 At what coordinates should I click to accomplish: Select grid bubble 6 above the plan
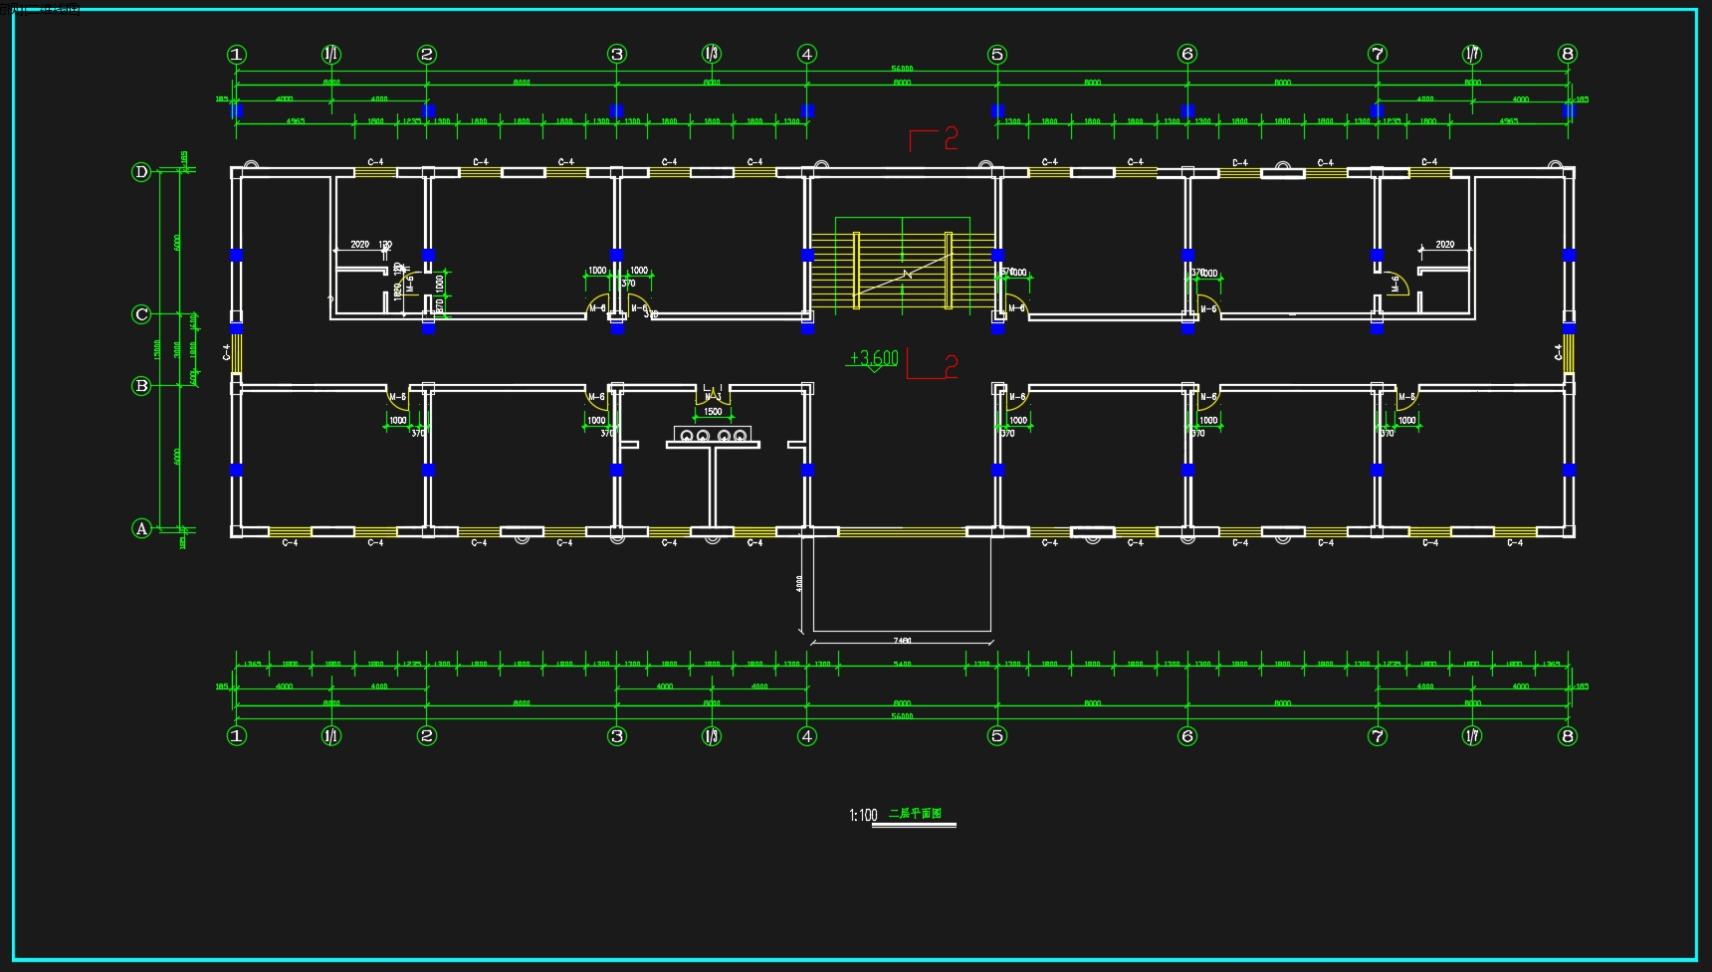click(1187, 54)
